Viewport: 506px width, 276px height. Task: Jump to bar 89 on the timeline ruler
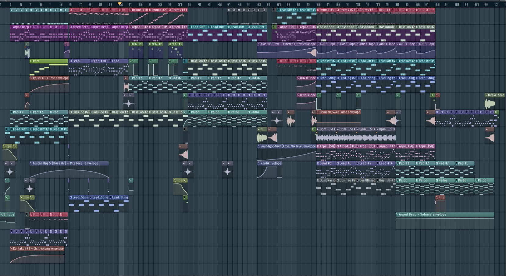click(437, 5)
